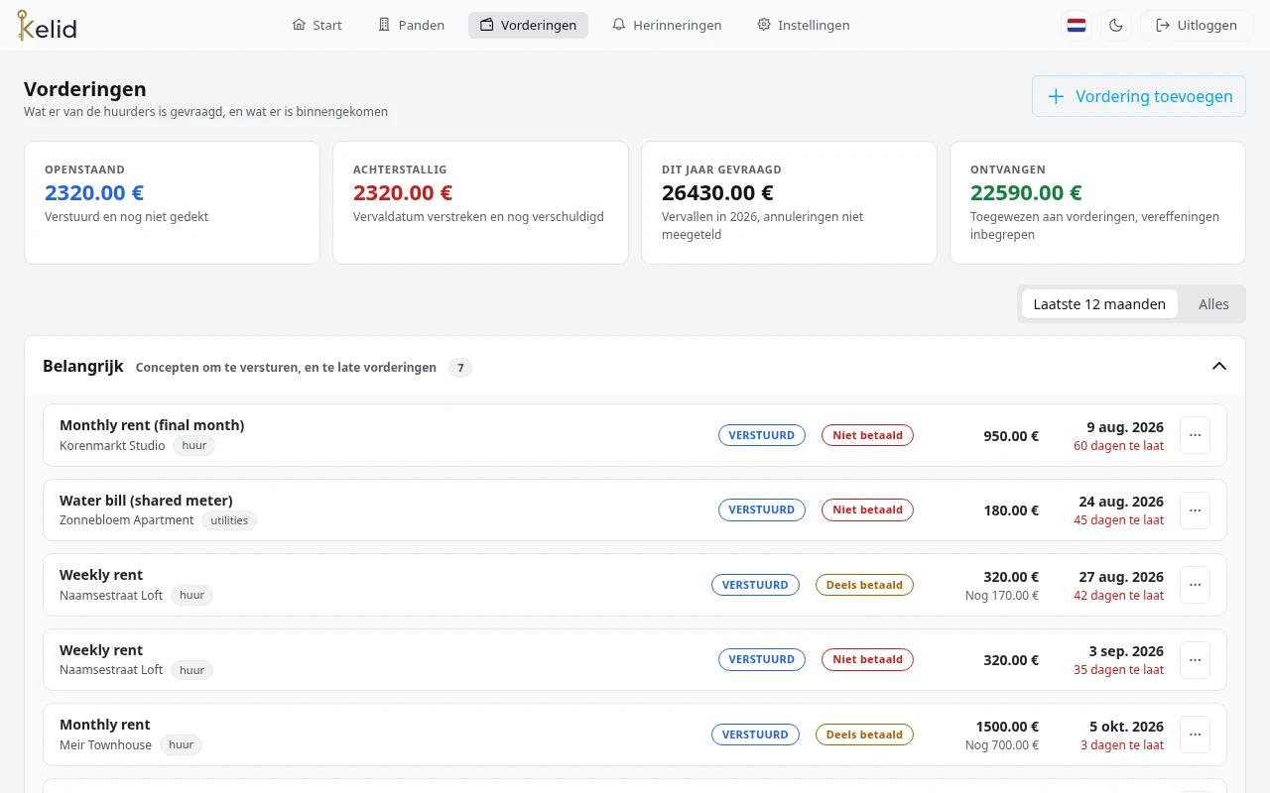The width and height of the screenshot is (1270, 793).
Task: Show all claims with Alles
Action: [x=1213, y=304]
